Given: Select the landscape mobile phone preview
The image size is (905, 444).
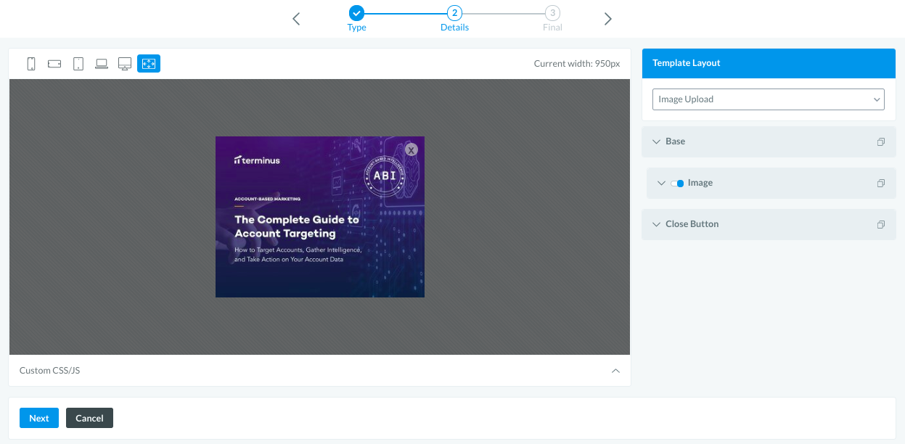Looking at the screenshot, I should 54,64.
